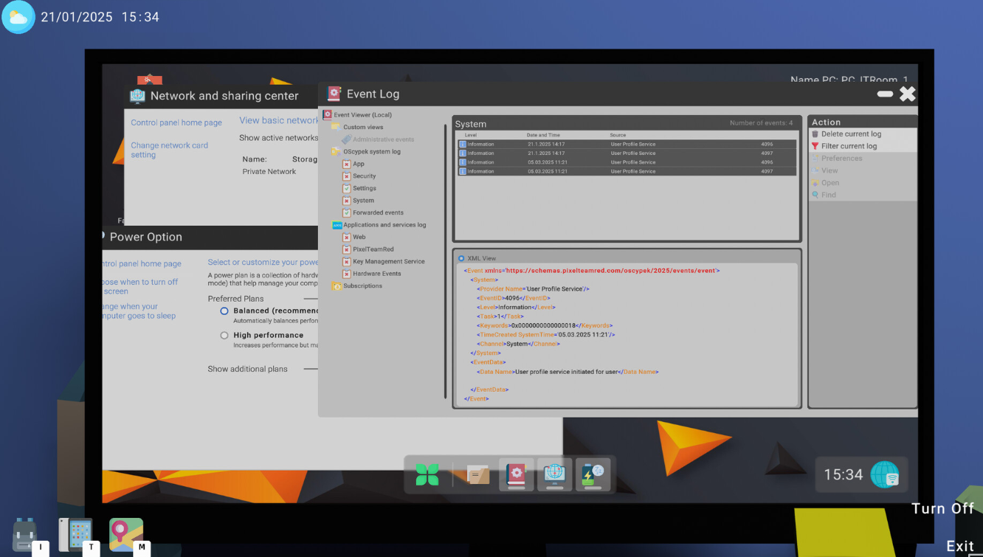Screen dimensions: 983x557
Task: Open the file folder taskbar icon
Action: point(478,474)
